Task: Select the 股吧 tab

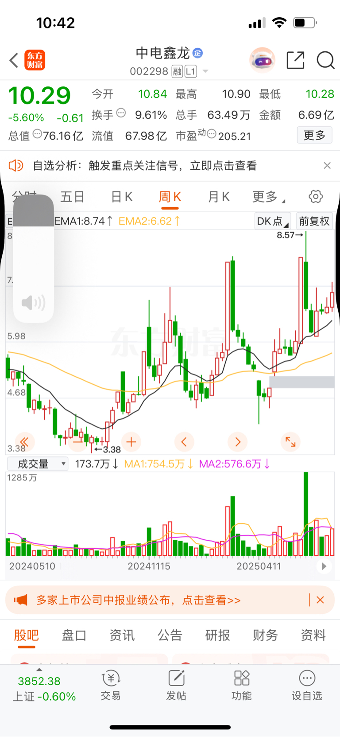Action: pyautogui.click(x=27, y=636)
